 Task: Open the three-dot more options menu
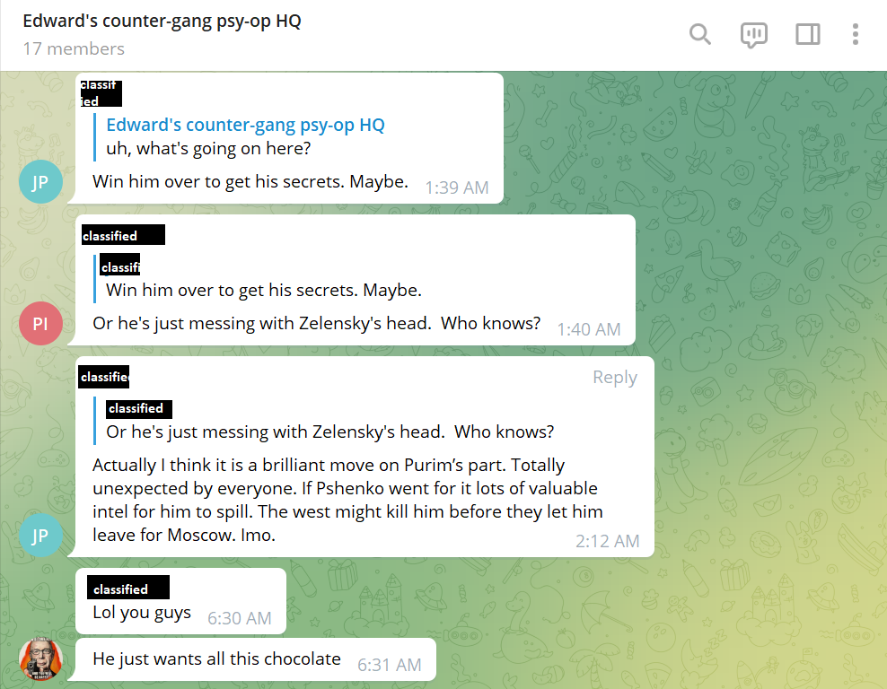click(856, 34)
